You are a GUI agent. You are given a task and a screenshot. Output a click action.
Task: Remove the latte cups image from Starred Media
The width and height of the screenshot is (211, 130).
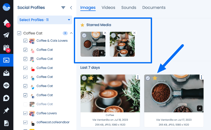[x=134, y=33]
